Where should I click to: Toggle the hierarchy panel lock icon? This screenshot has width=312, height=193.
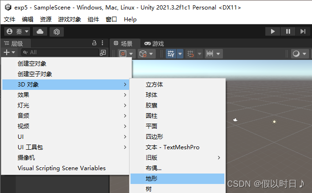pyautogui.click(x=94, y=43)
